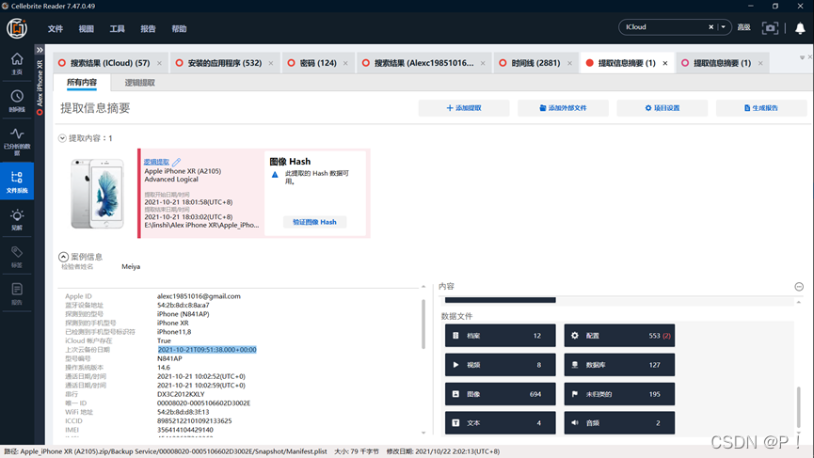Open the Reports (报告) sidebar icon
The image size is (814, 458).
[17, 293]
